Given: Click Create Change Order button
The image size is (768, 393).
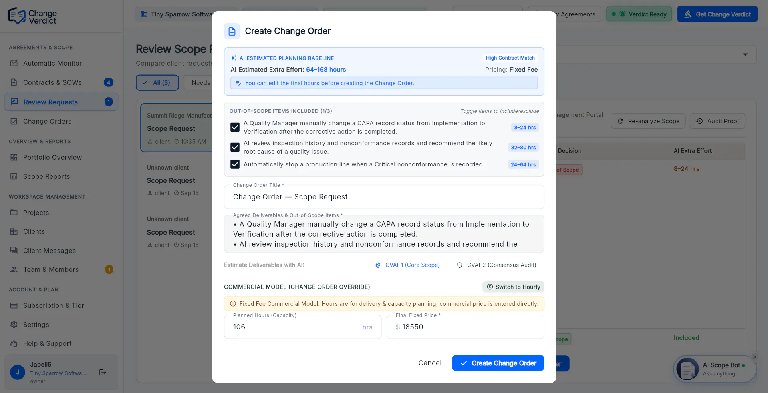Looking at the screenshot, I should pos(498,363).
